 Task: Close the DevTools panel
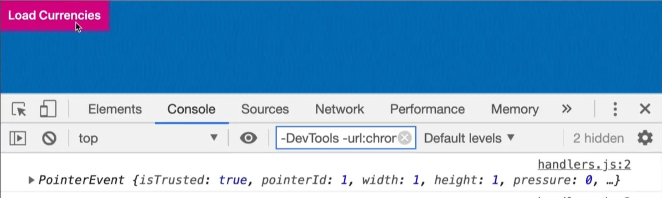coord(645,109)
